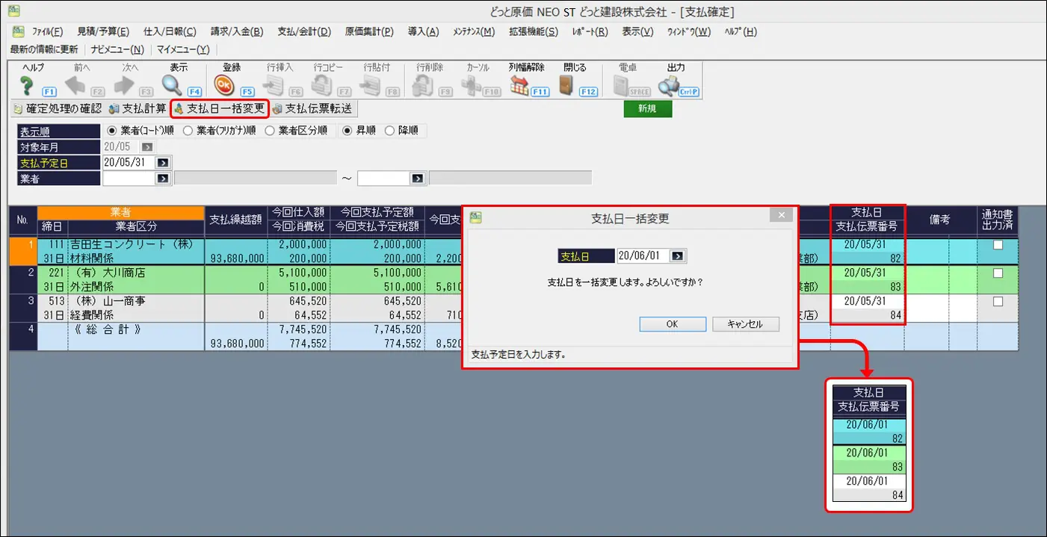Open ナビメニュー(N)
The height and width of the screenshot is (537, 1047).
click(x=117, y=49)
